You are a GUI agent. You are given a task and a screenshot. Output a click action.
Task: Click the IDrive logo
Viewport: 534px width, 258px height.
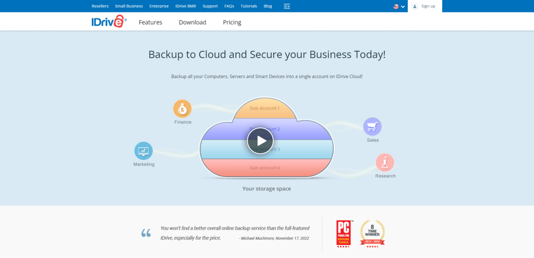(x=109, y=21)
